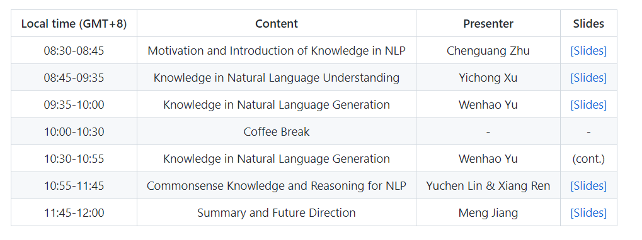Viewport: 642px width, 240px height.
Task: Click the Presenter column header
Action: (x=488, y=24)
